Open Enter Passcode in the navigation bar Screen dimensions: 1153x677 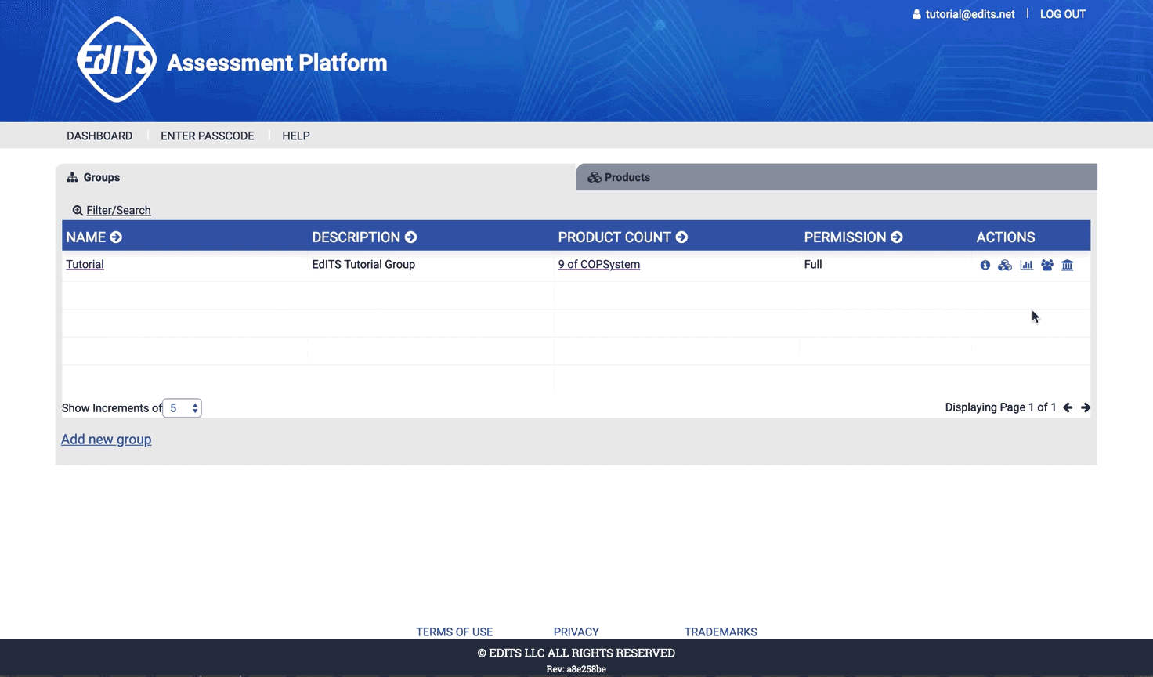coord(208,136)
